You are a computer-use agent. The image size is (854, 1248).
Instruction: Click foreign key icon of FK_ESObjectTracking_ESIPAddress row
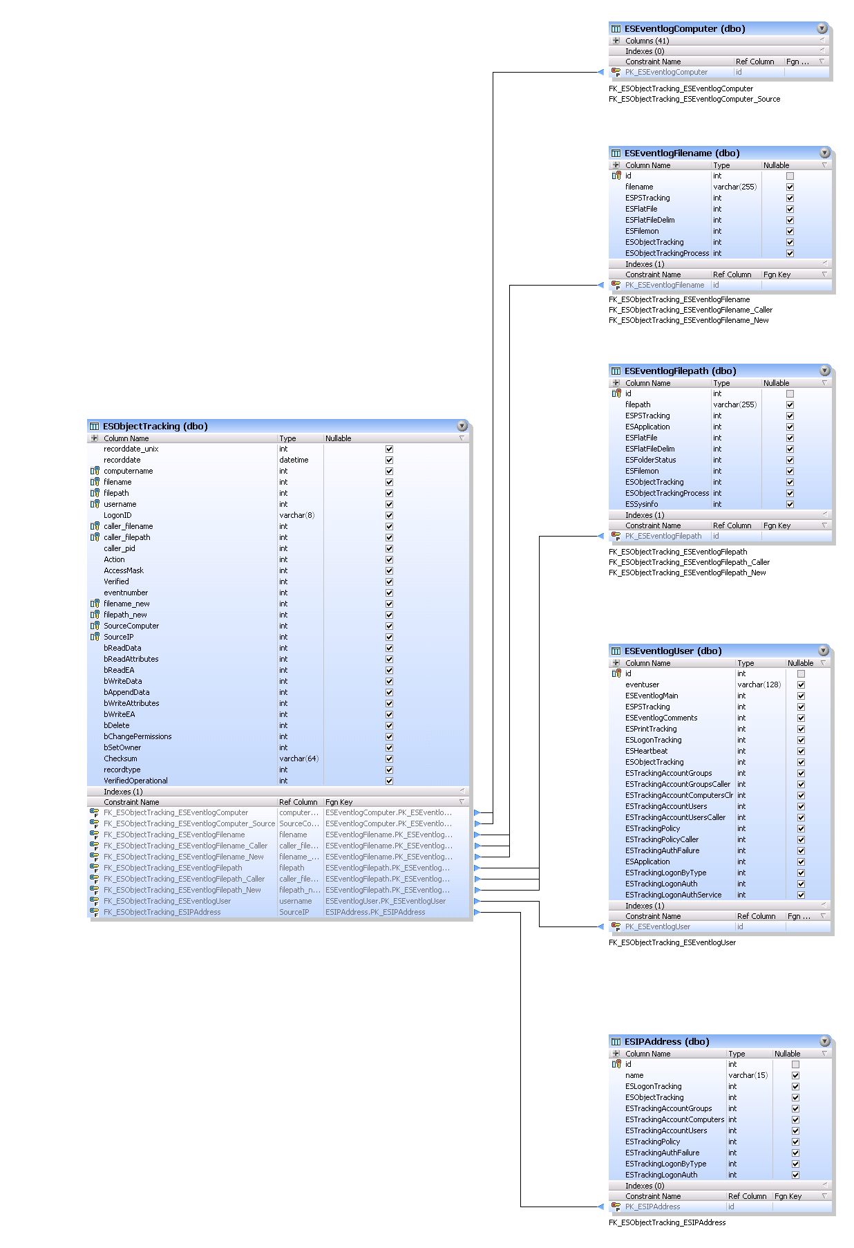95,913
